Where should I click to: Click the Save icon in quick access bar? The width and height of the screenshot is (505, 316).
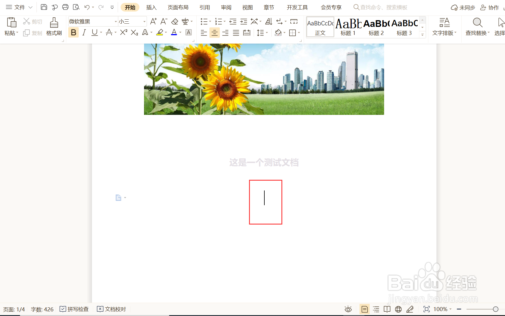tap(44, 7)
